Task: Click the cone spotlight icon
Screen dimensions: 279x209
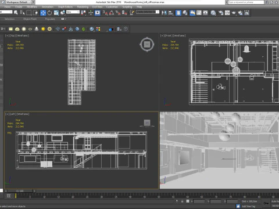Action: [x=37, y=29]
